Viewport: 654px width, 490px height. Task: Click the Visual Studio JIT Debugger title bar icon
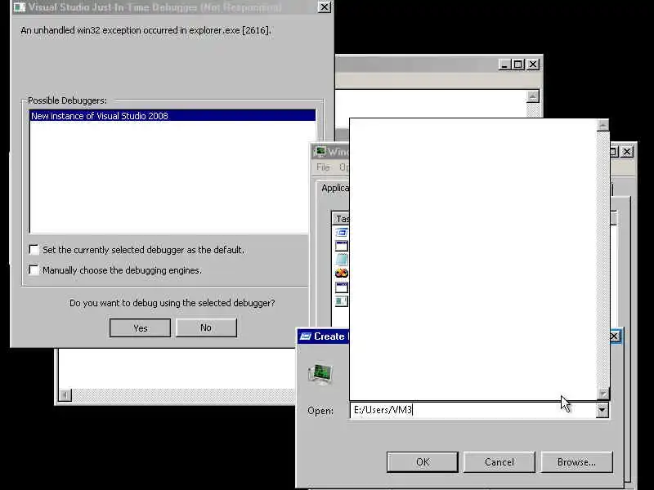20,7
